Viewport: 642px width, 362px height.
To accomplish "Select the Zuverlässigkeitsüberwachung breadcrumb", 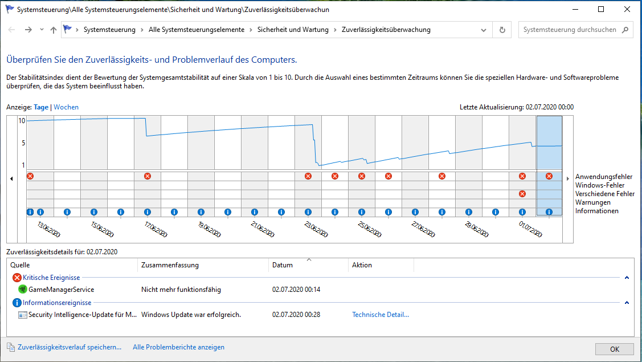I will (386, 30).
